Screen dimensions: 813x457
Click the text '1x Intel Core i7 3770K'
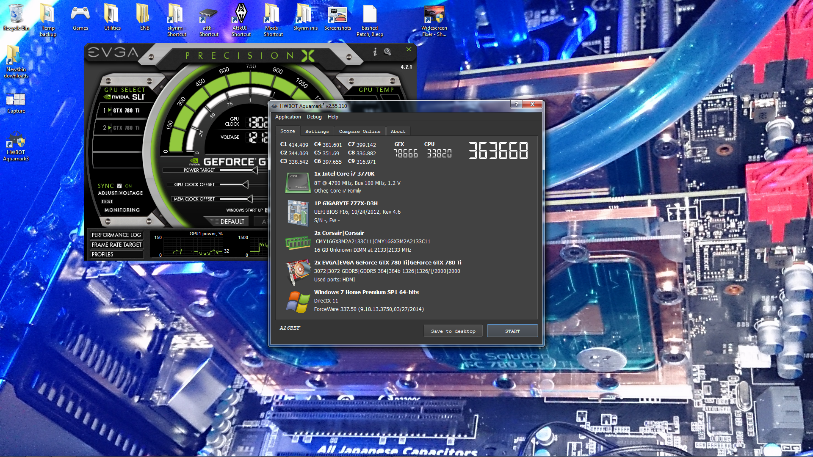pyautogui.click(x=344, y=174)
